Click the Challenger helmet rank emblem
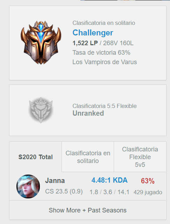Image resolution: width=170 pixels, height=224 pixels. coord(41,42)
